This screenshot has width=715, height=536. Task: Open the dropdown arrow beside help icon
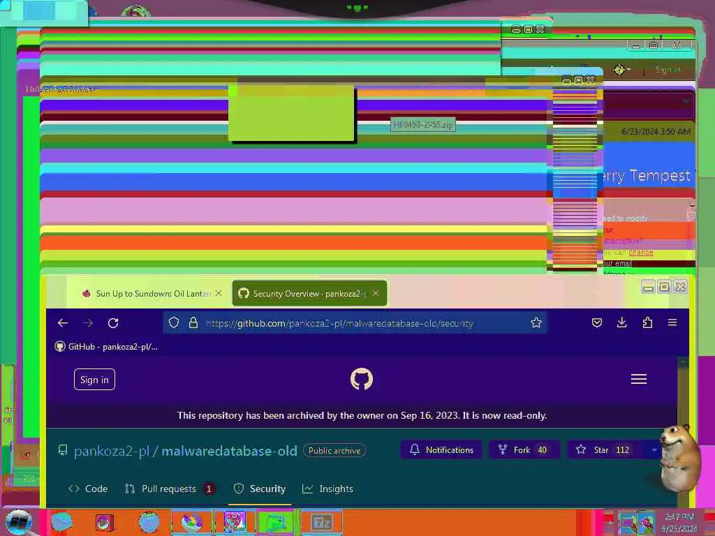point(629,70)
